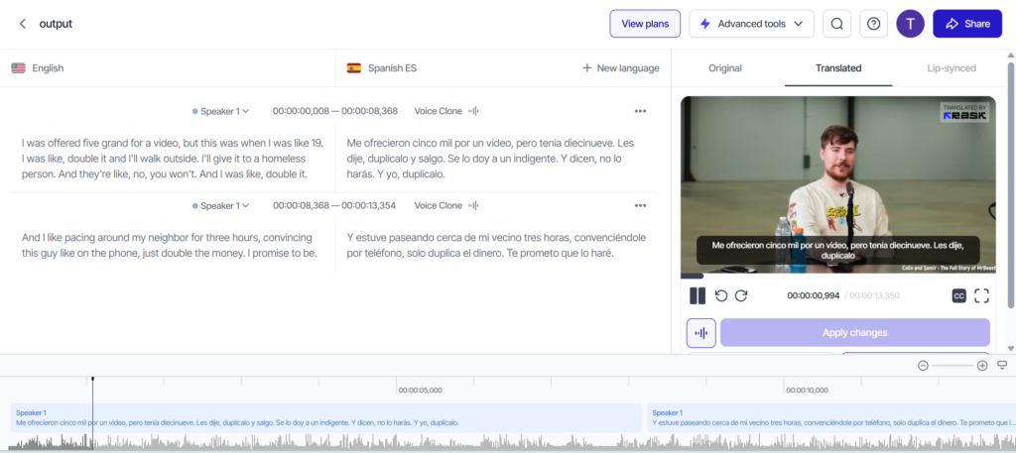Viewport: 1016px width, 453px height.
Task: Click the 00:00:05,000 timeline ruler mark
Action: point(420,391)
